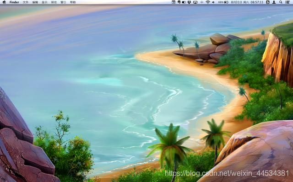Click the calendar icon in the menu bar
The height and width of the screenshot is (182, 293).
click(x=174, y=2)
